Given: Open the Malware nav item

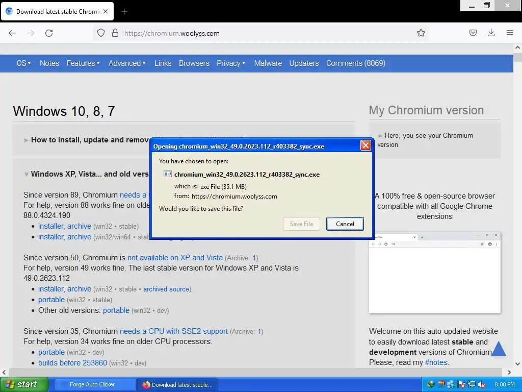Looking at the screenshot, I should 268,63.
